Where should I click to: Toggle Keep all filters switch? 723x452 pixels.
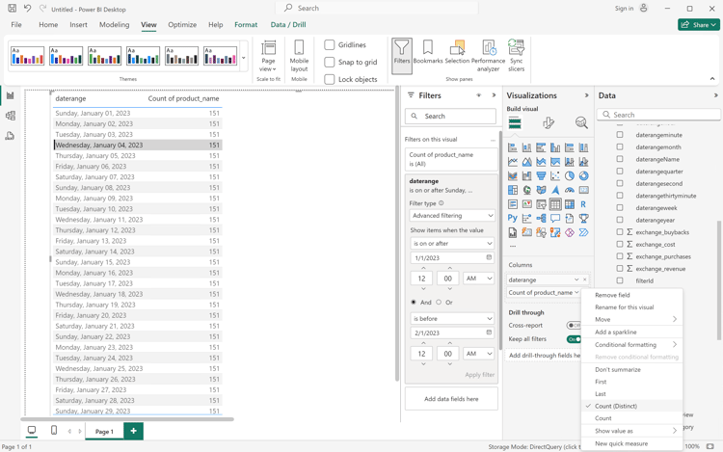point(574,339)
